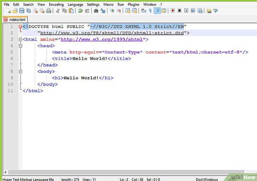Click the Print icon in the toolbar
257x181 pixels.
click(49, 11)
